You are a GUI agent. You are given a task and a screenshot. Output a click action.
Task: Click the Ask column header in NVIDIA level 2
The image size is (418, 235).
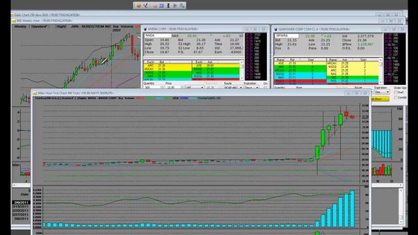210,62
